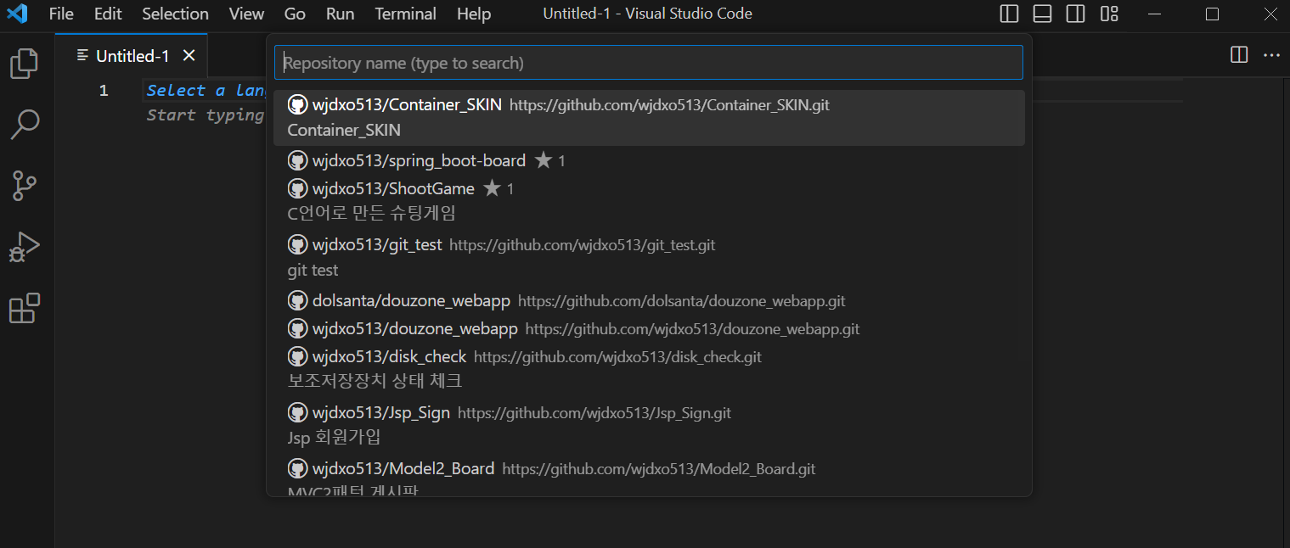
Task: Select the wjdxo513/Model2_Board repository
Action: (649, 477)
